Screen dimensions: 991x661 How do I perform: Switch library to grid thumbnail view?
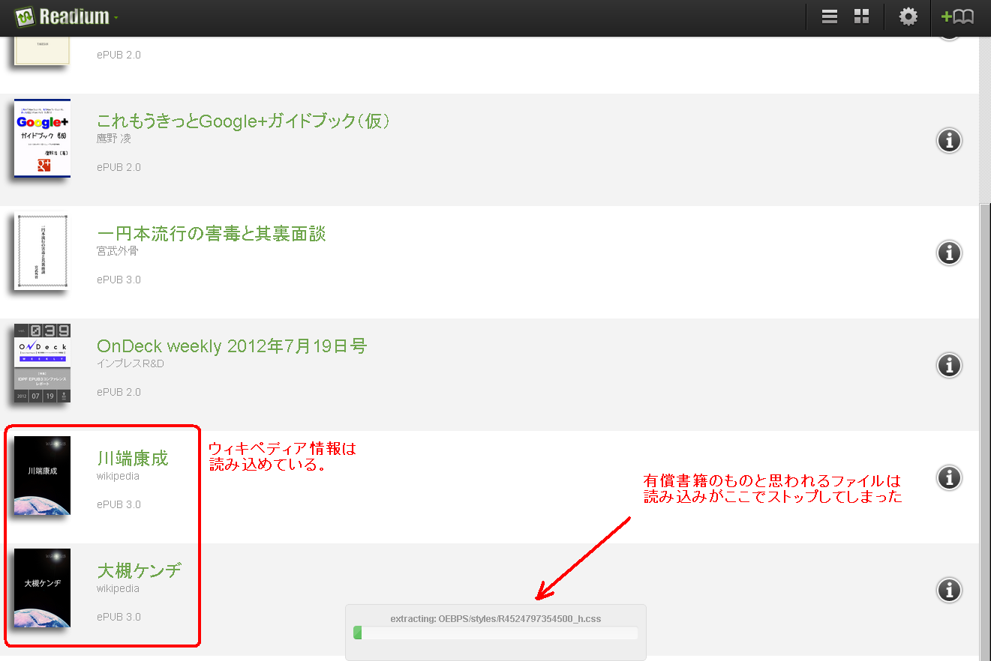point(862,17)
